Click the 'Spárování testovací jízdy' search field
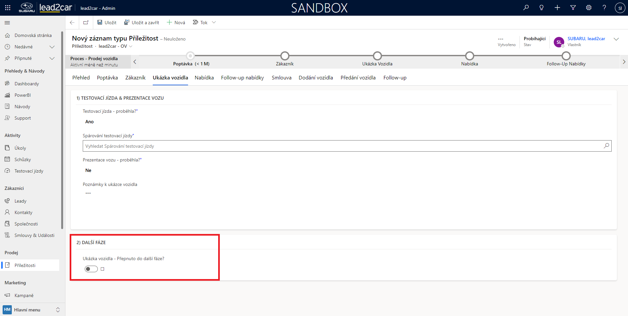This screenshot has height=316, width=628. 343,146
